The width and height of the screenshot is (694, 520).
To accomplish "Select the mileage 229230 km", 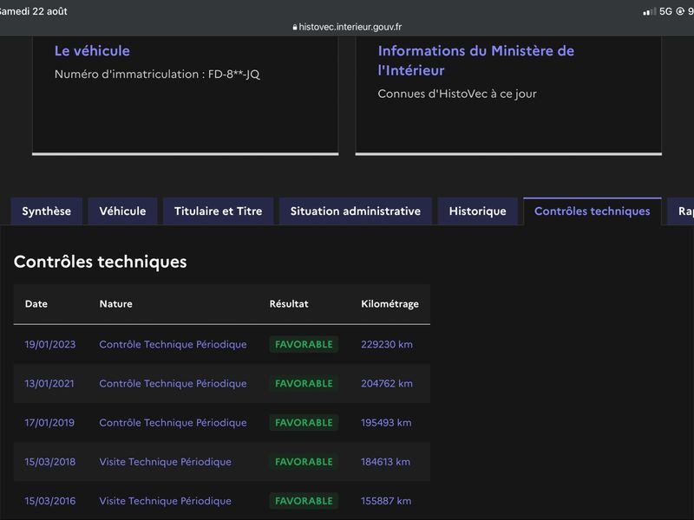I will pyautogui.click(x=386, y=344).
